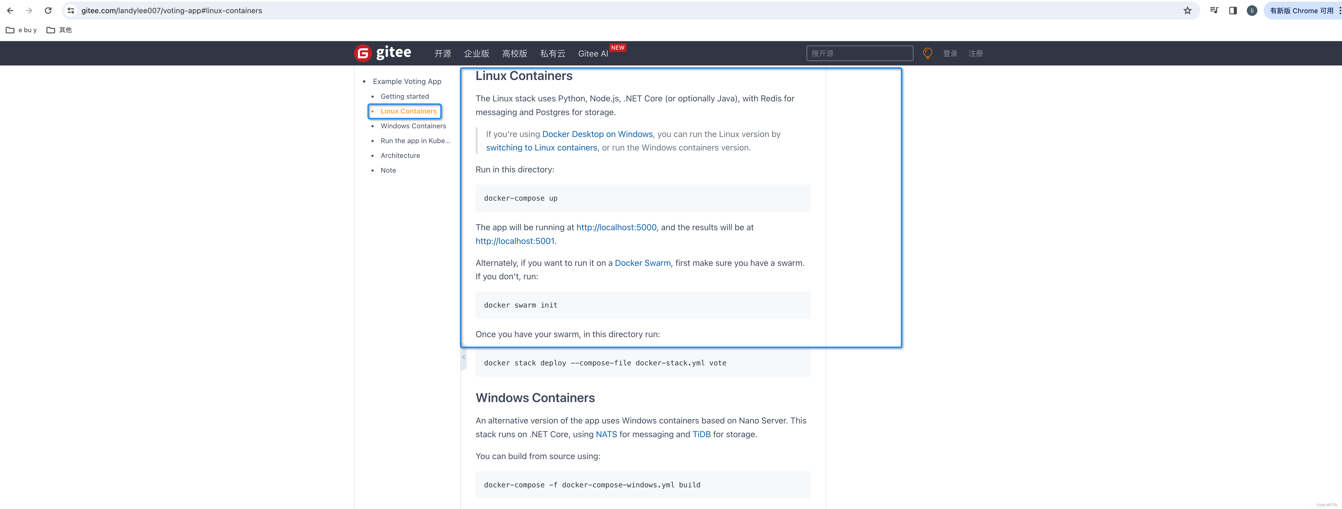Click the browser forward arrow
This screenshot has width=1342, height=509.
[x=29, y=10]
